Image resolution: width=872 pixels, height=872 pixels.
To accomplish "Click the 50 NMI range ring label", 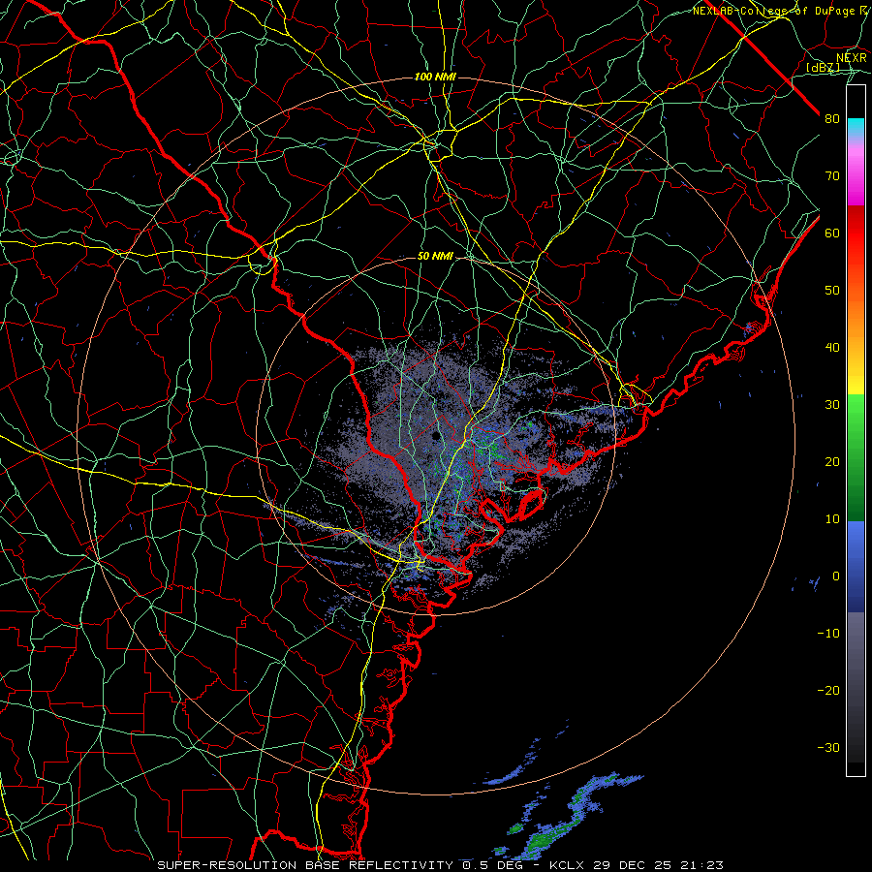I will pos(435,257).
